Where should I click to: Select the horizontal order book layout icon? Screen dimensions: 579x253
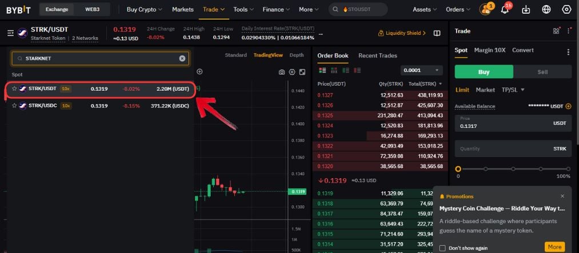pos(334,70)
